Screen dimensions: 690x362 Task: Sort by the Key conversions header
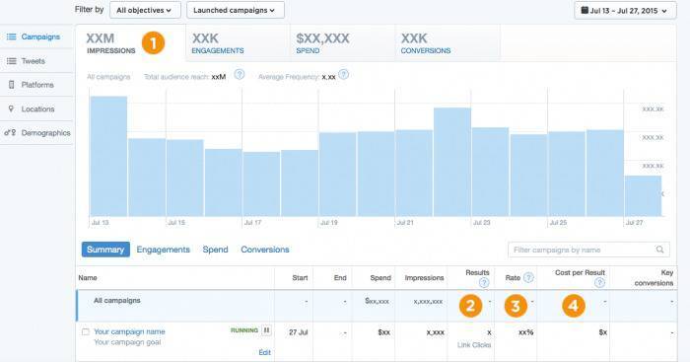pyautogui.click(x=654, y=278)
